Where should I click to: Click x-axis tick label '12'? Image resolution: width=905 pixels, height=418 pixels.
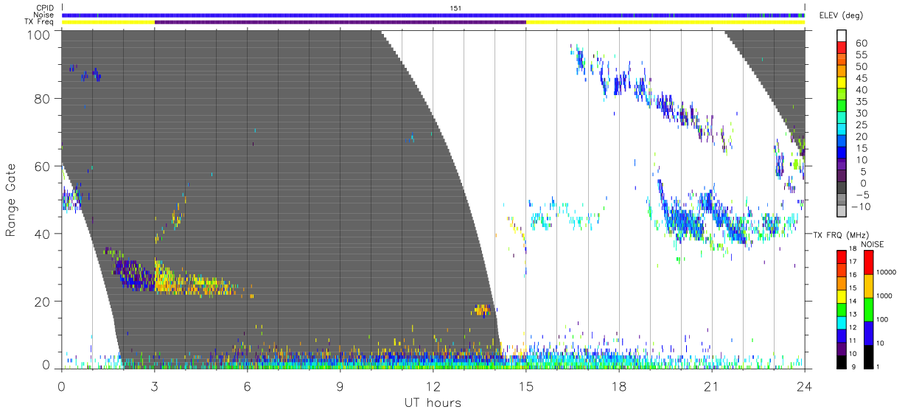433,386
